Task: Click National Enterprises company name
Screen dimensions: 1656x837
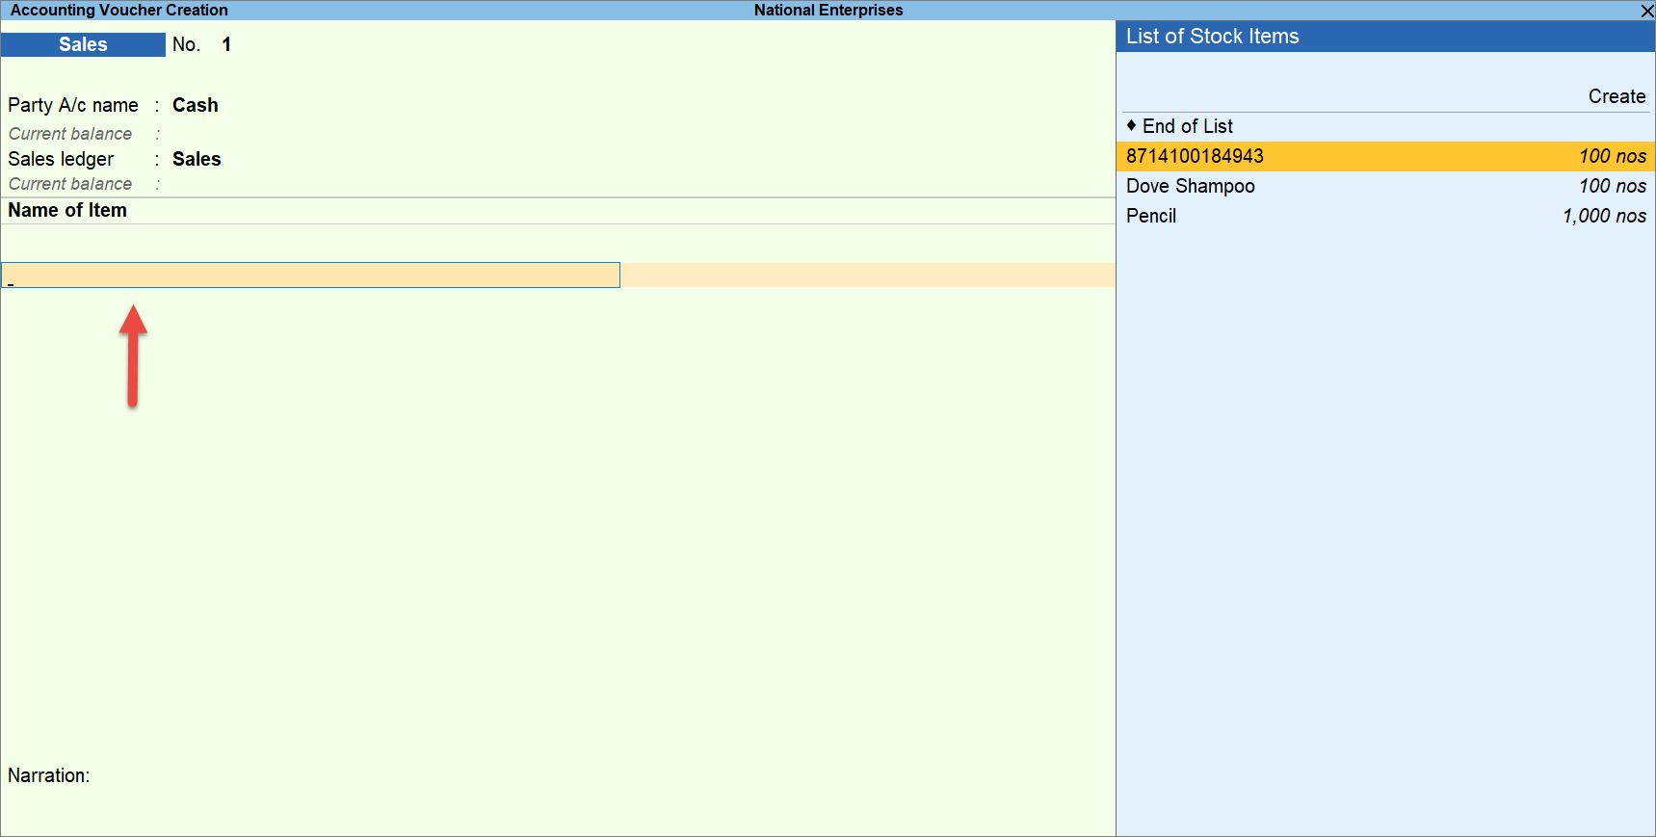Action: (828, 10)
